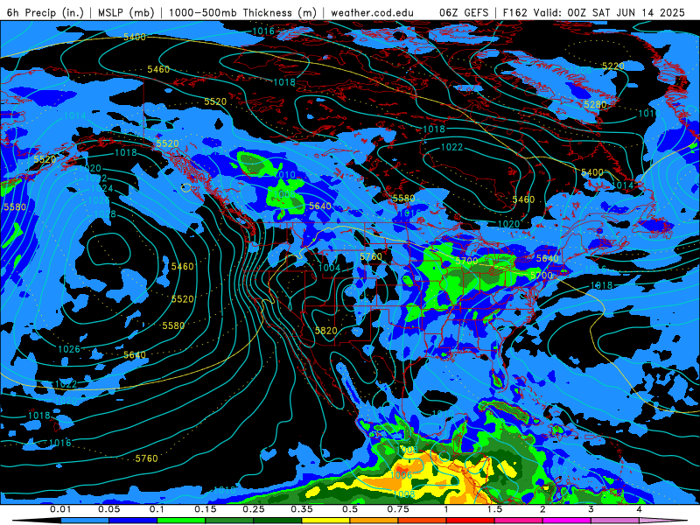Image resolution: width=700 pixels, height=525 pixels.
Task: Click the 0.35 color bar tick label
Action: 302,509
